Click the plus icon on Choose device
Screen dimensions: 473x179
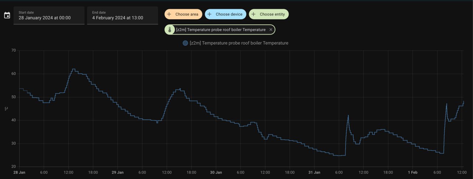210,14
